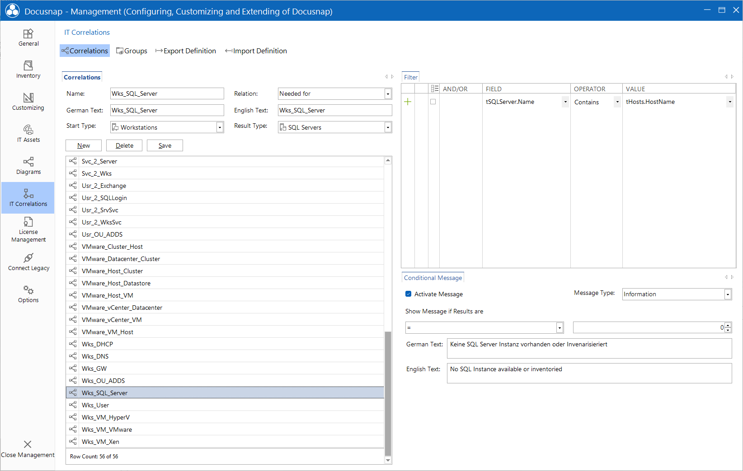
Task: Click the Save button
Action: point(165,145)
